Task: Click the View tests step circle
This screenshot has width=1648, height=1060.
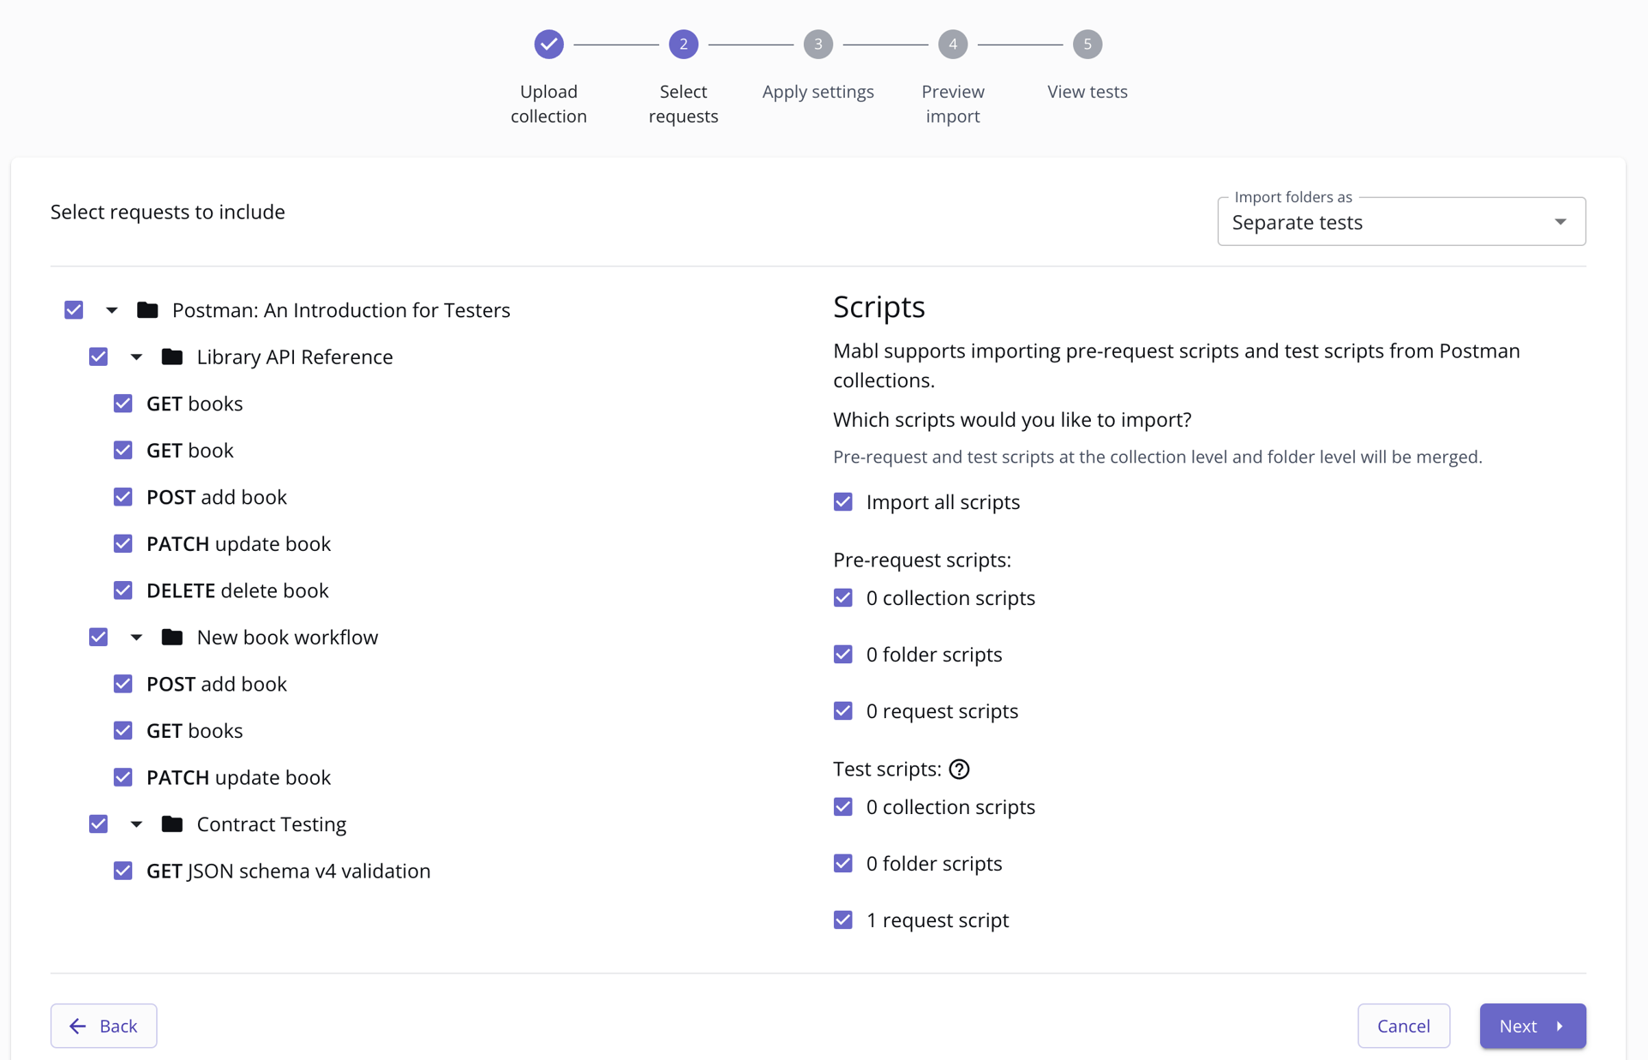Action: [1087, 44]
